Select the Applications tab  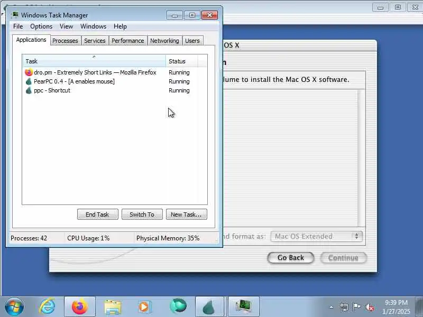point(31,40)
